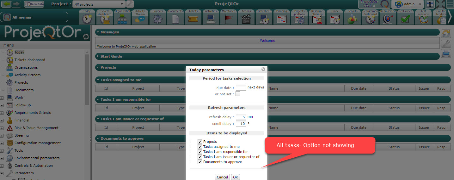
Task: Click the Reports chart icon
Action: [353, 19]
